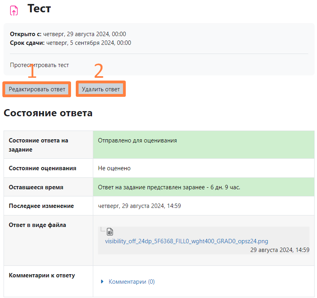Click the assignment icon beside the Тест title

(x=14, y=10)
